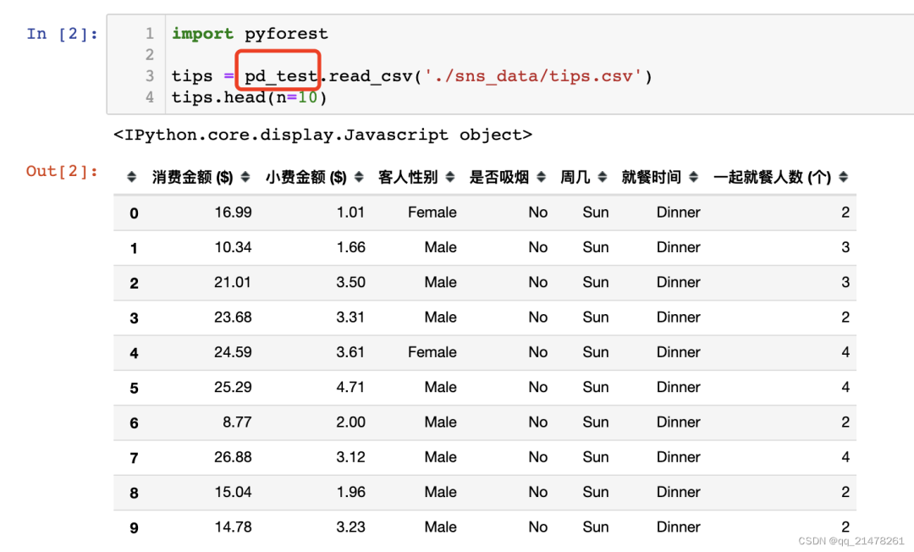
Task: Sort by 是否吸烟 column arrow
Action: (542, 177)
